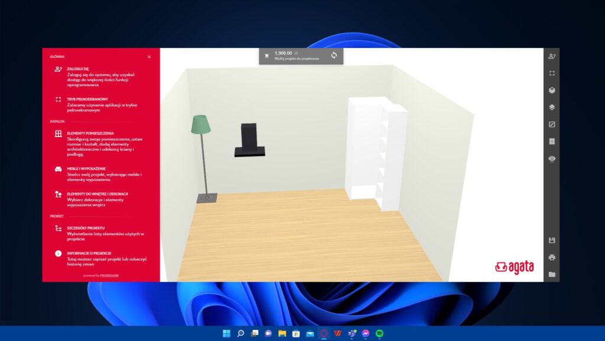The height and width of the screenshot is (341, 605).
Task: Open Windows Start menu
Action: tap(226, 333)
